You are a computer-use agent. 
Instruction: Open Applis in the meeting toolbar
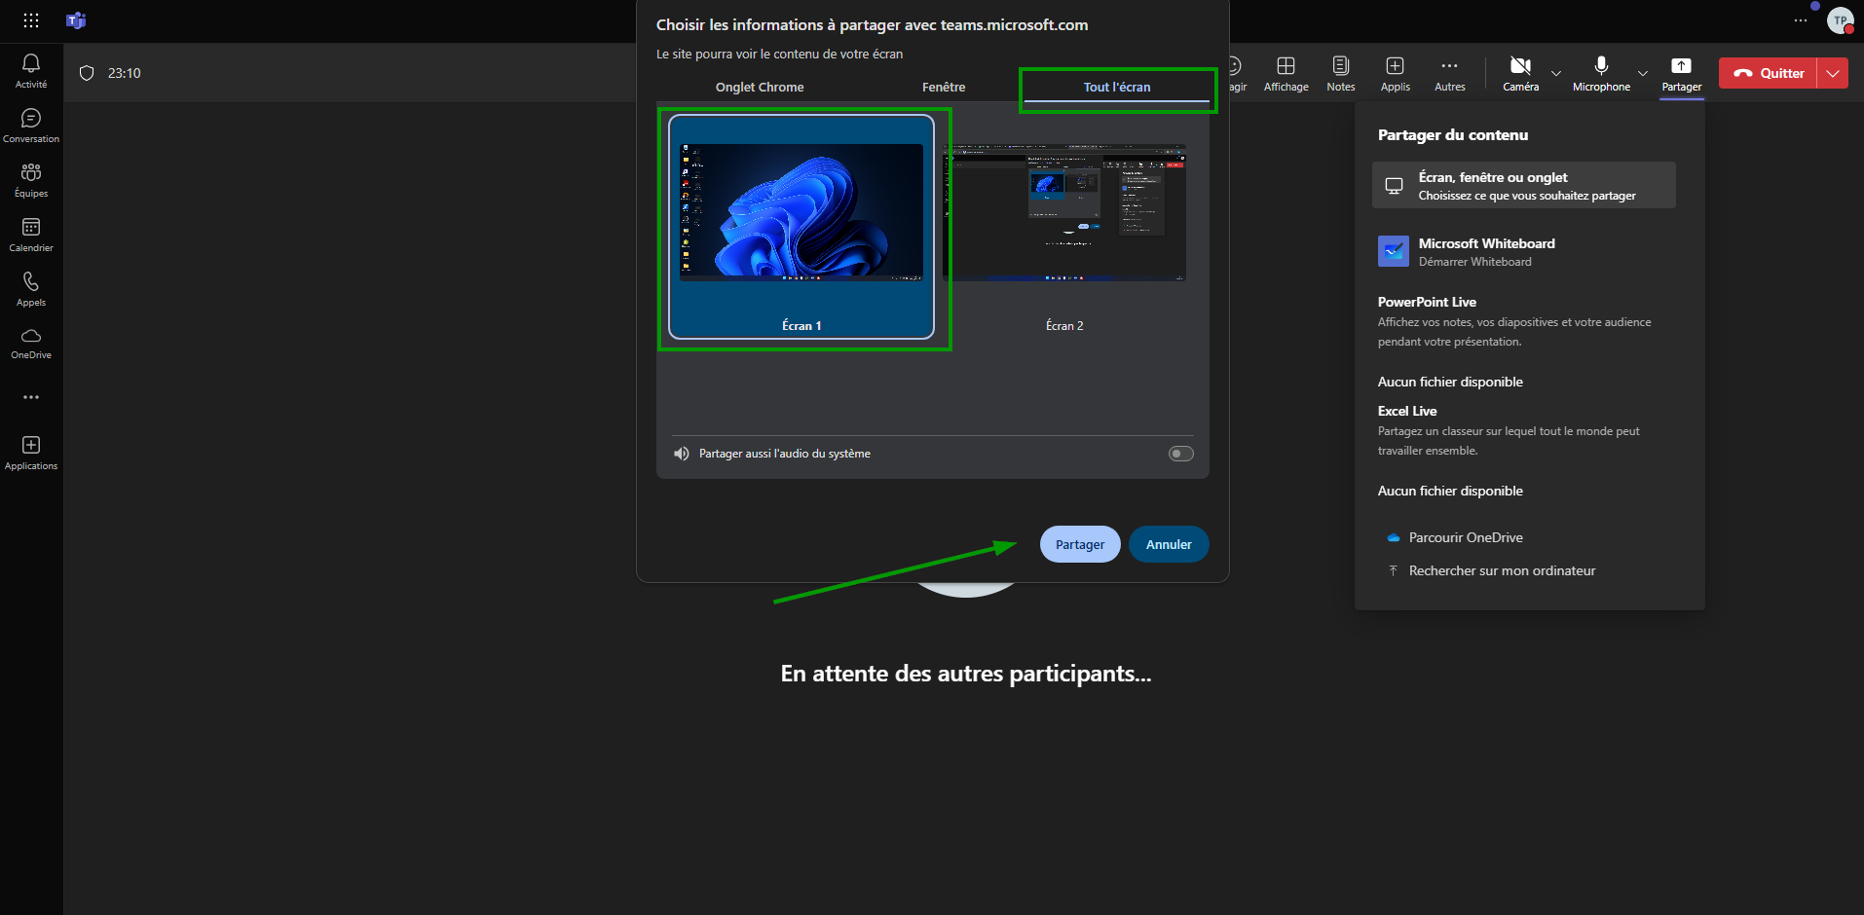1396,74
